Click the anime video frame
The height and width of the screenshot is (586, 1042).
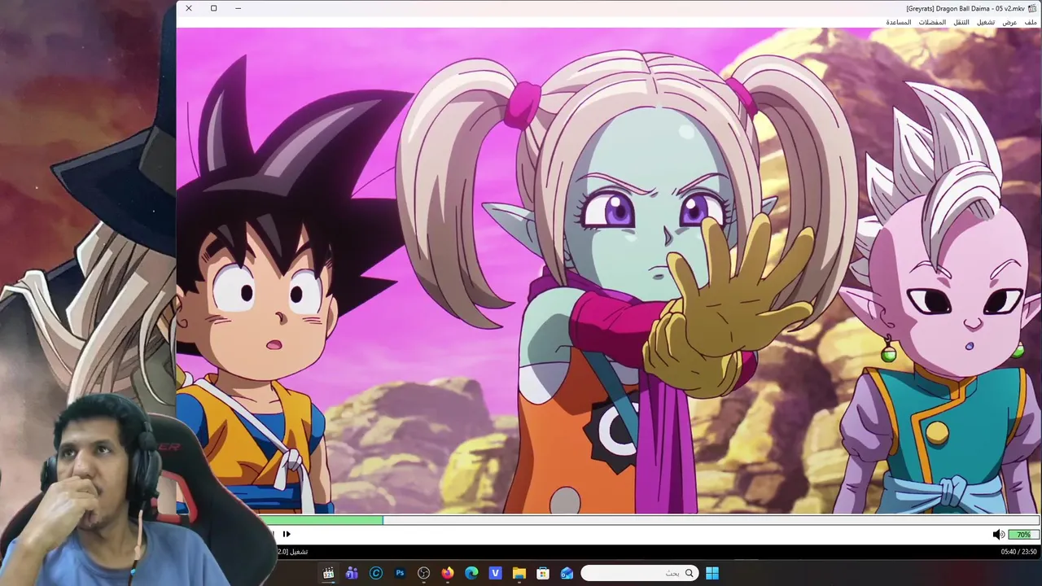[x=607, y=270]
